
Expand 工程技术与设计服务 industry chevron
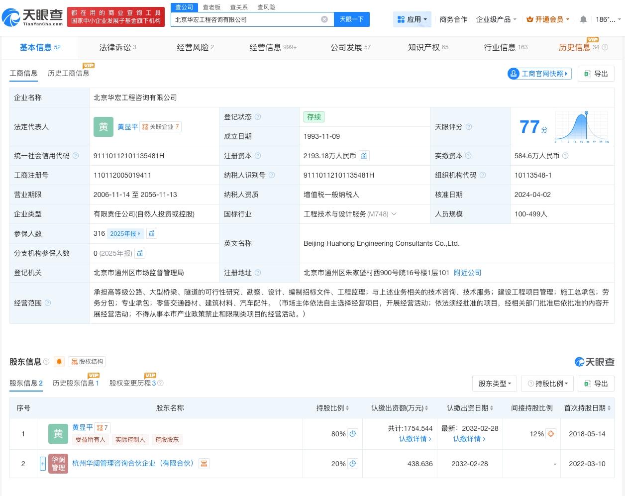point(394,214)
